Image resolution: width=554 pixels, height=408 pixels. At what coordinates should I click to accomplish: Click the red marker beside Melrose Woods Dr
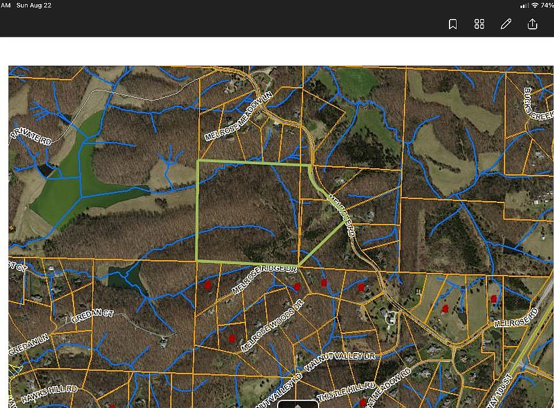[x=232, y=338]
